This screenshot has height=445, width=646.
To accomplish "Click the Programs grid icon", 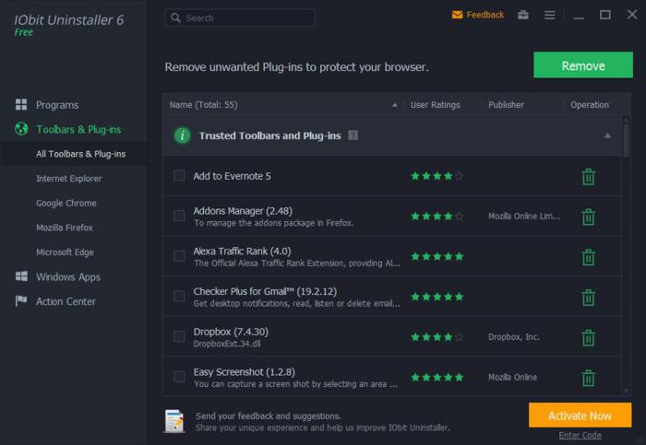I will pos(21,104).
